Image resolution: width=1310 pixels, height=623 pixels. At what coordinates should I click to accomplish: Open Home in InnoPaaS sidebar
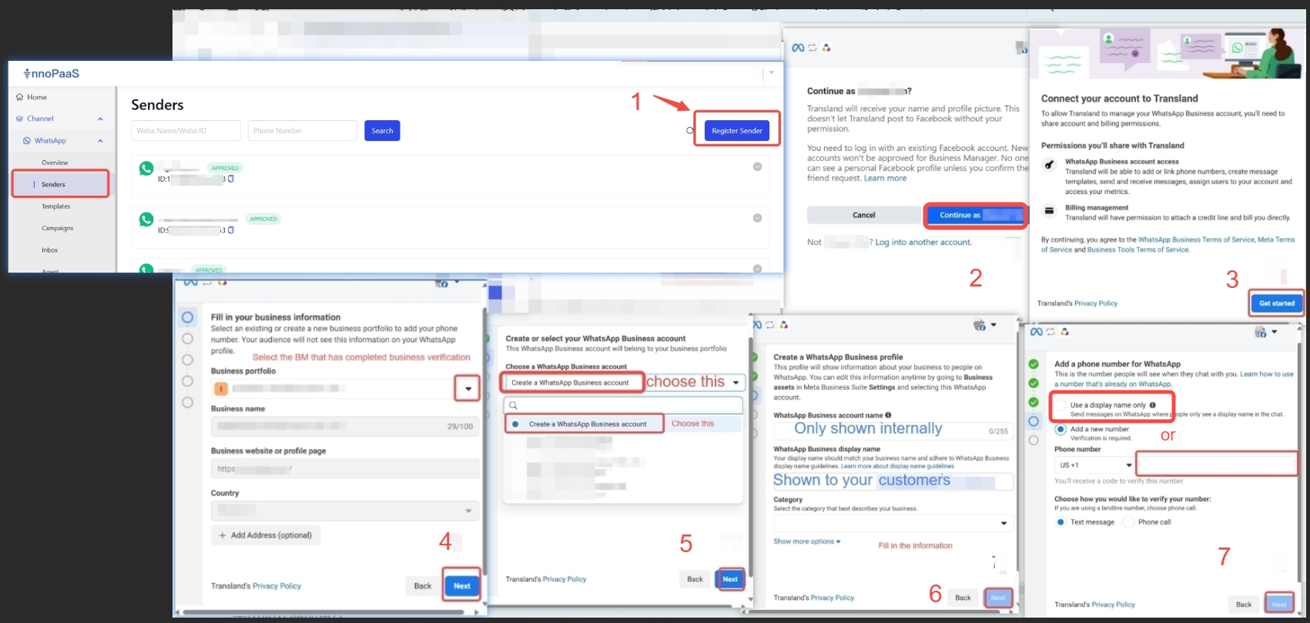[32, 97]
